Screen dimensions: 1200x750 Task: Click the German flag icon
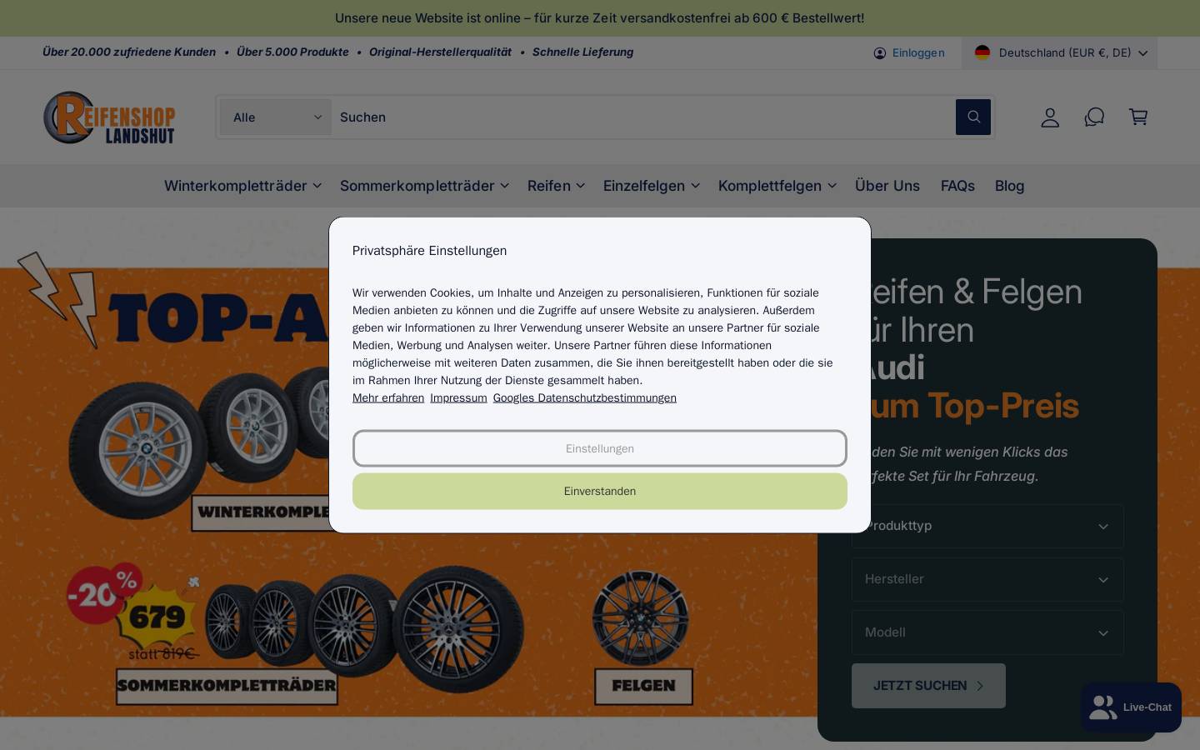click(x=982, y=52)
